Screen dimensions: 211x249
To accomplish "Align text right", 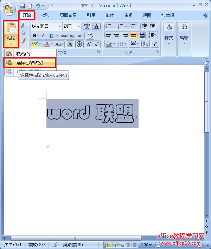I will pyautogui.click(x=125, y=35).
